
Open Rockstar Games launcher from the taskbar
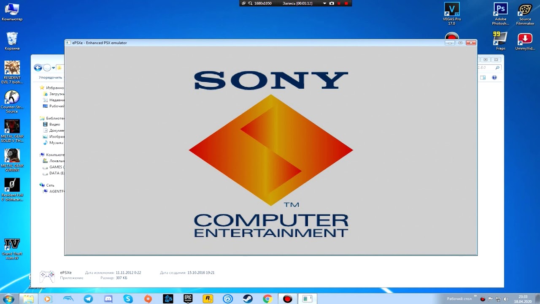[208, 299]
